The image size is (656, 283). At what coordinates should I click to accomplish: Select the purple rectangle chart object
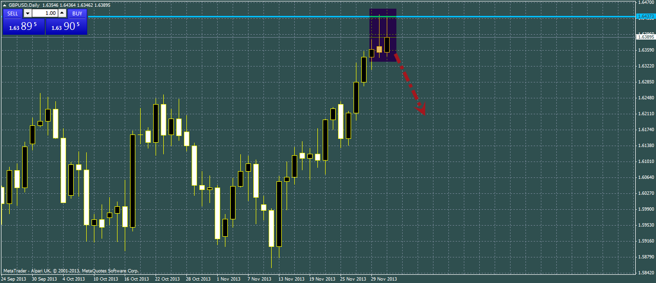click(x=383, y=35)
